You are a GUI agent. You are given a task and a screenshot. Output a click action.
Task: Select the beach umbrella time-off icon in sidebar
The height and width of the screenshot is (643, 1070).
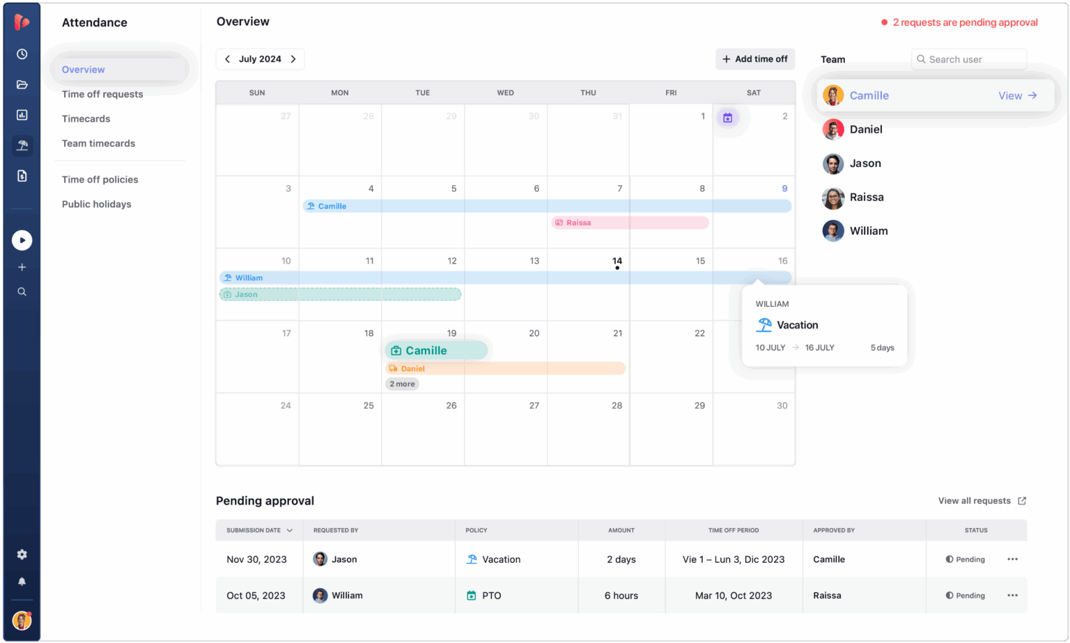[22, 145]
